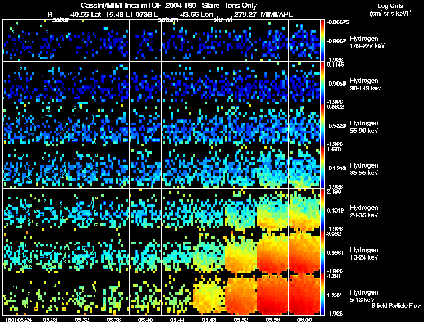Click the '4.391' color bar value
Screen dimensions: 424x322
[x=334, y=276]
